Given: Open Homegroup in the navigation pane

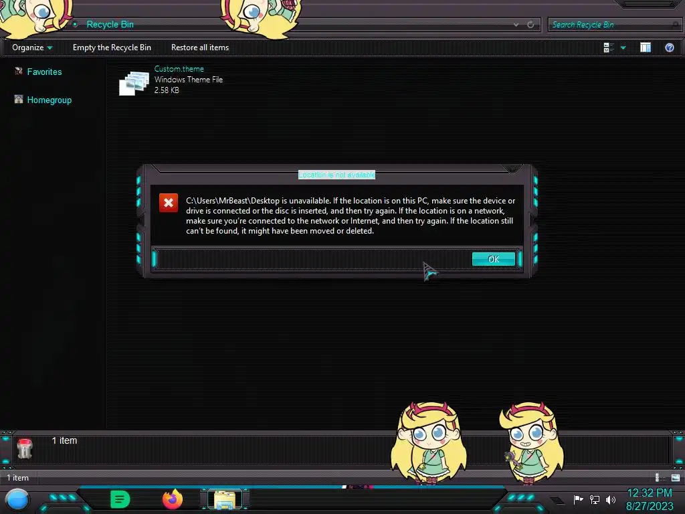Looking at the screenshot, I should pyautogui.click(x=50, y=100).
